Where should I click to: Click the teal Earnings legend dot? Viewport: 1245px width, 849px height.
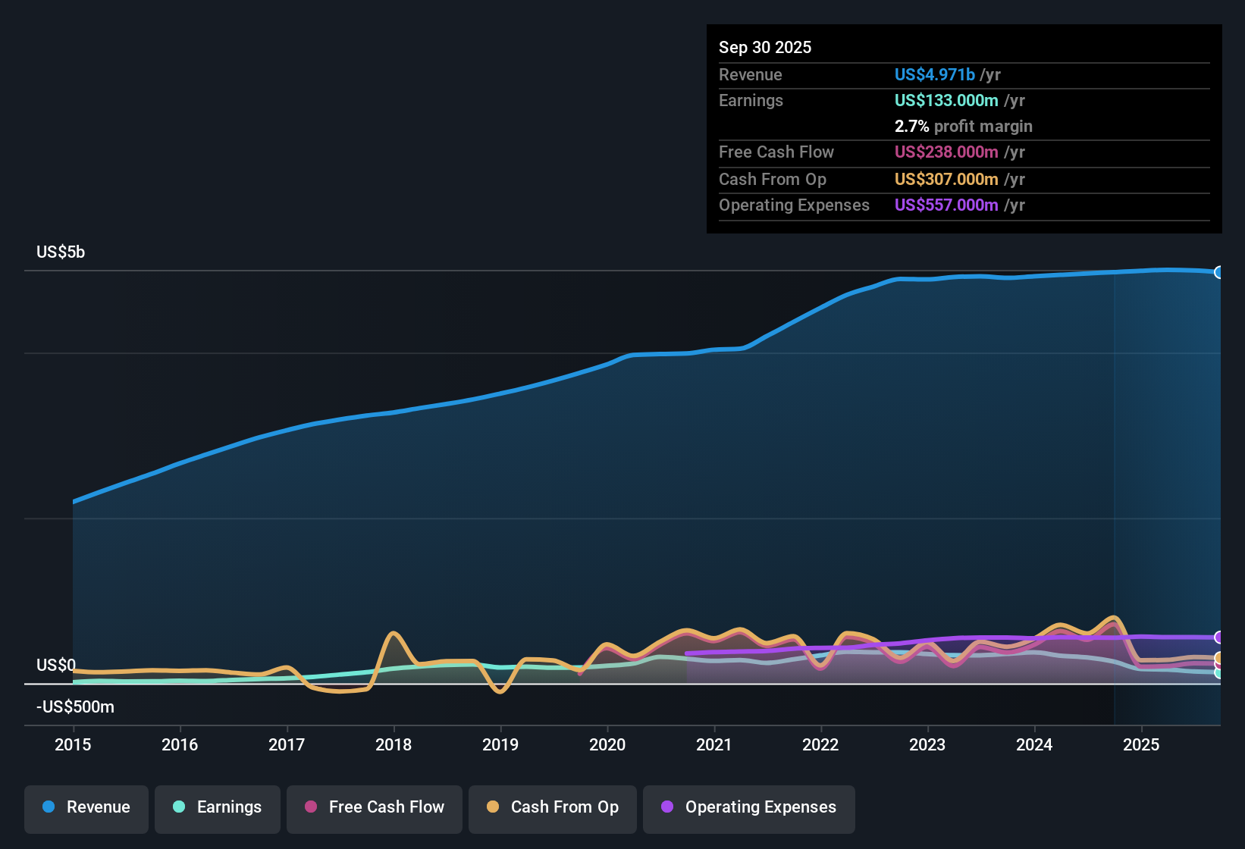pyautogui.click(x=179, y=807)
